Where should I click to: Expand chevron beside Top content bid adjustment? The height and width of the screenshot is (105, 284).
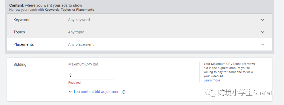point(70,92)
